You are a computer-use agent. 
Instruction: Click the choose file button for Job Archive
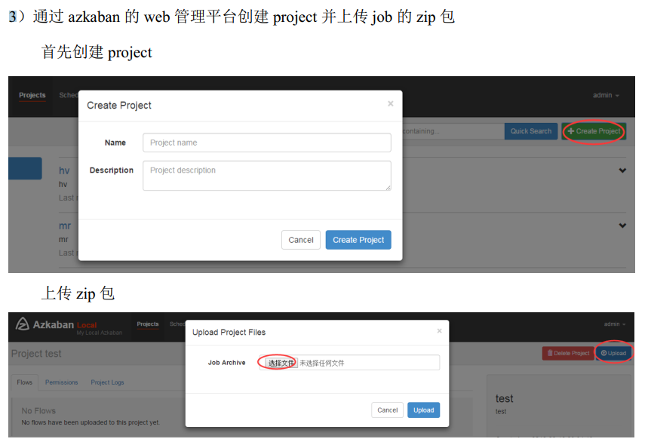pyautogui.click(x=281, y=363)
